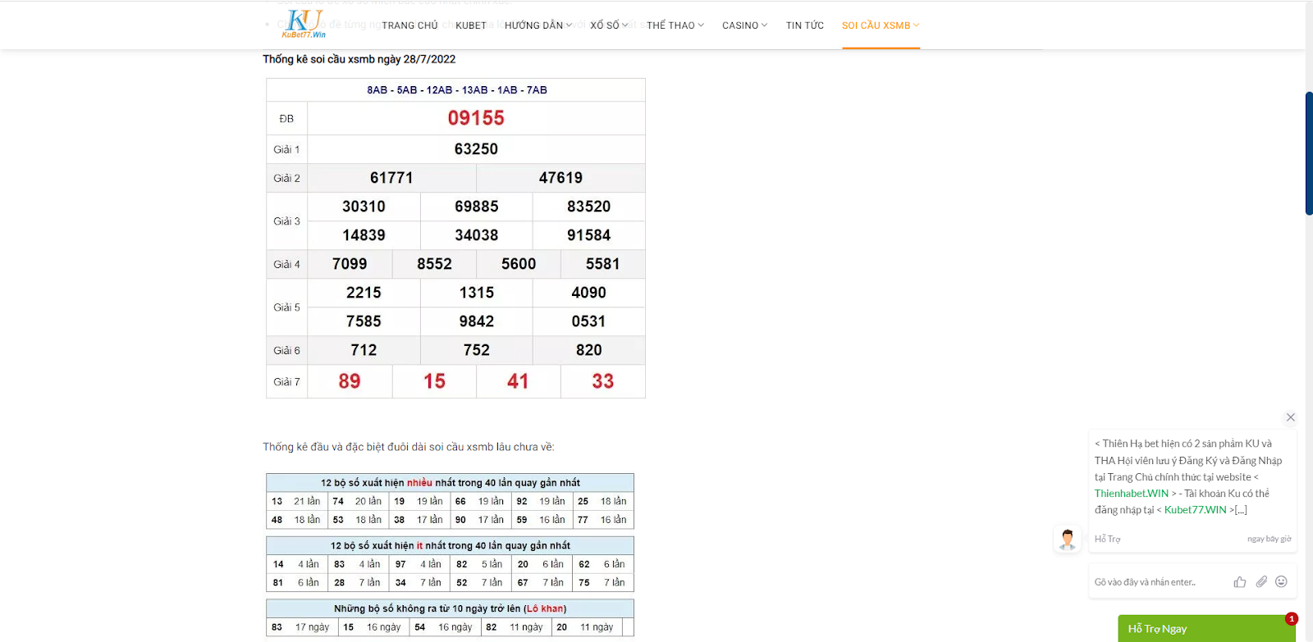Select Giải 6 number 752
The image size is (1313, 642).
click(x=477, y=350)
